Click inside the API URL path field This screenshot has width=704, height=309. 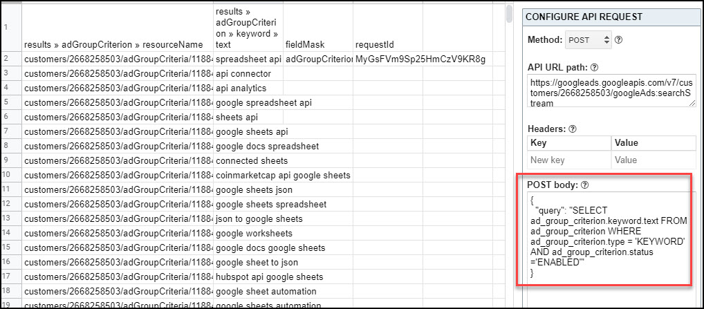tap(612, 91)
